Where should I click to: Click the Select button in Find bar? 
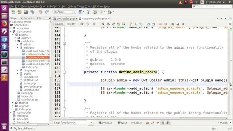136,123
